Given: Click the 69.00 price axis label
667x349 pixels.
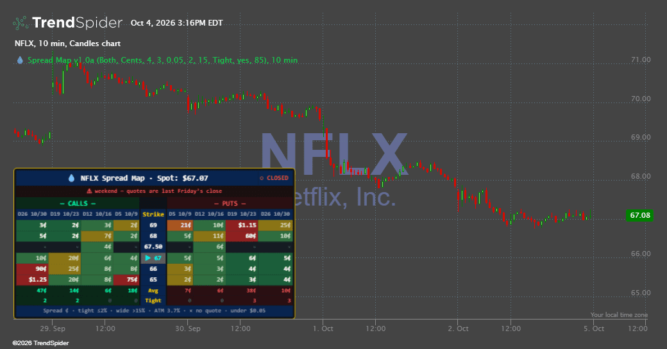Looking at the screenshot, I should (x=641, y=137).
